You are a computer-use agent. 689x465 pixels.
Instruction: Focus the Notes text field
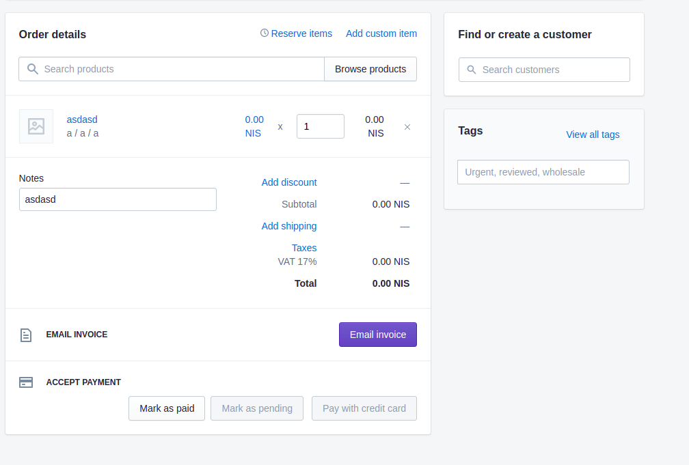coord(118,199)
